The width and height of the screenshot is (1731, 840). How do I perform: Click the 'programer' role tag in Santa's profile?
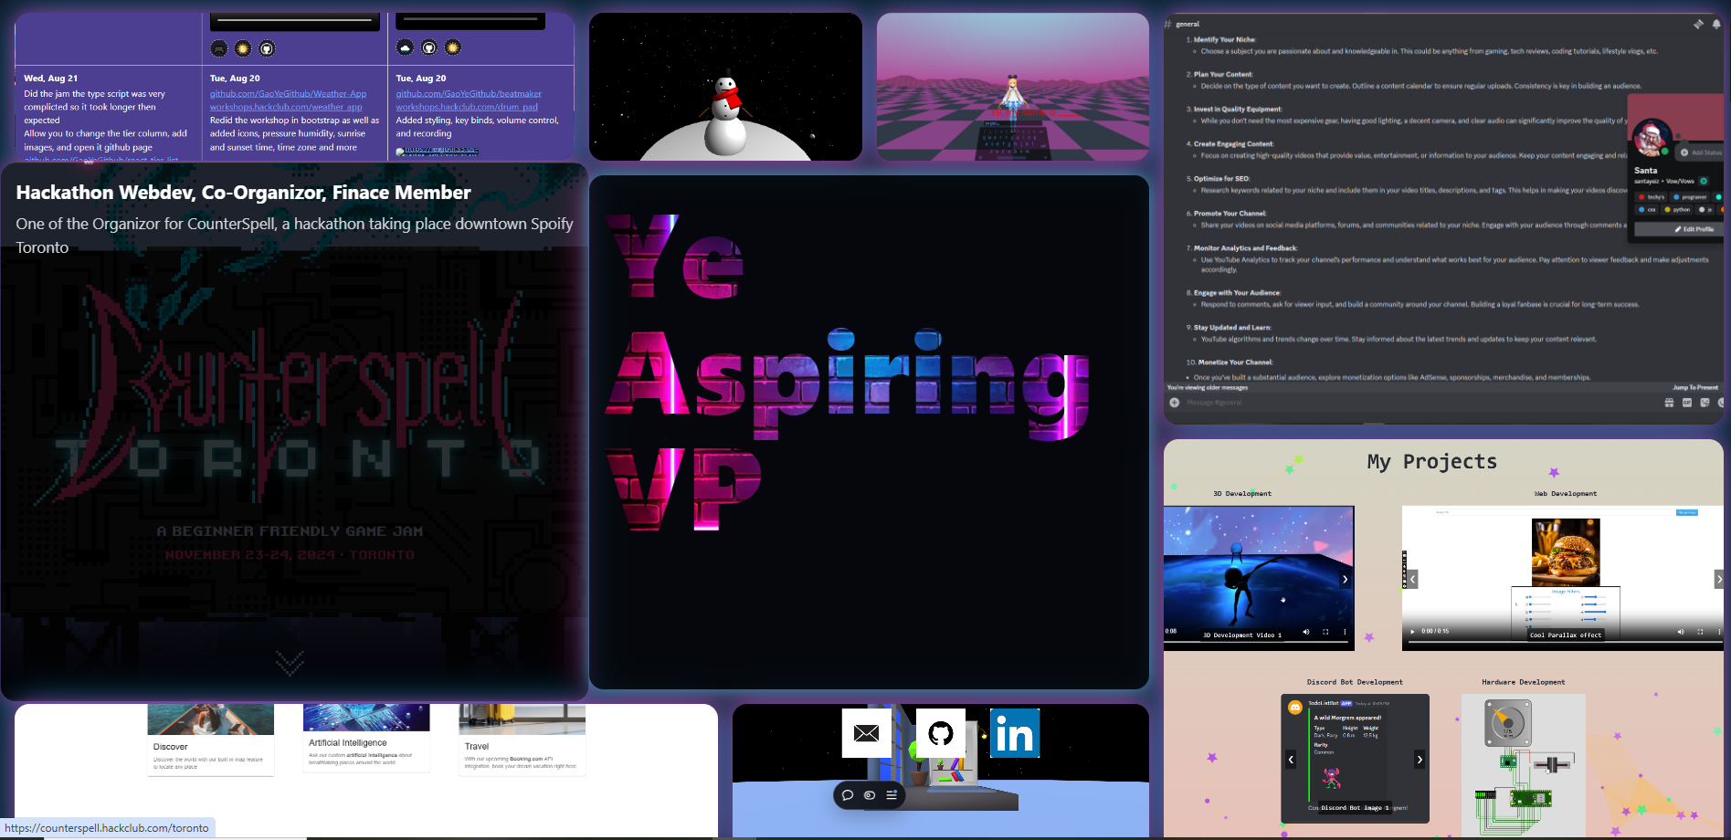[1691, 197]
